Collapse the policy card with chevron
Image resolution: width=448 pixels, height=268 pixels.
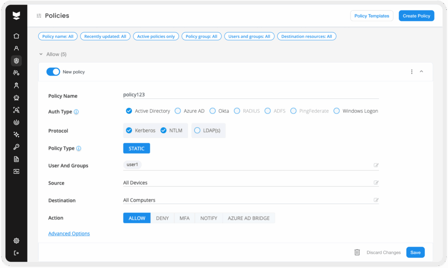pos(421,72)
